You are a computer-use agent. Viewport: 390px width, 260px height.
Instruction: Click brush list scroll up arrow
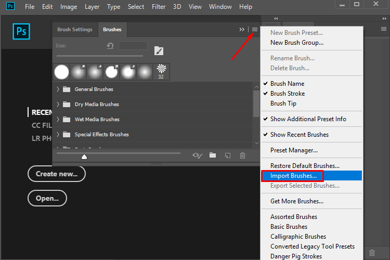click(257, 87)
